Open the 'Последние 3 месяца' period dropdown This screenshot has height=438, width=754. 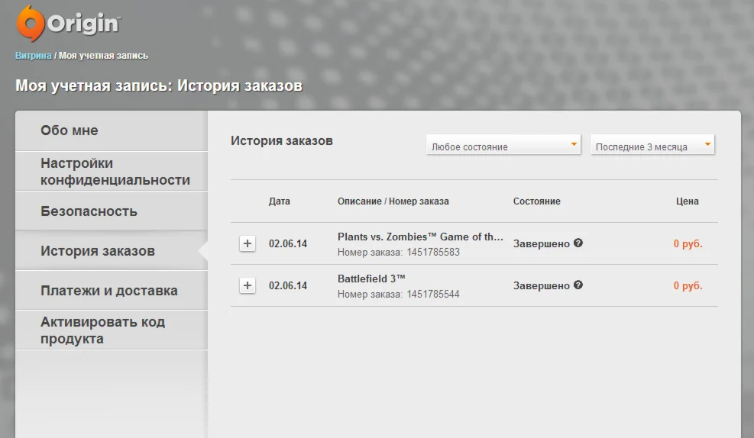pyautogui.click(x=652, y=144)
